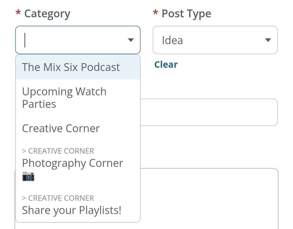Viewport: 293px width, 229px height.
Task: Click the single-line field right of dropdown list
Action: click(209, 112)
